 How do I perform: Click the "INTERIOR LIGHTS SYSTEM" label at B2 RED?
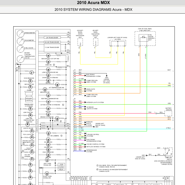tap(95, 102)
